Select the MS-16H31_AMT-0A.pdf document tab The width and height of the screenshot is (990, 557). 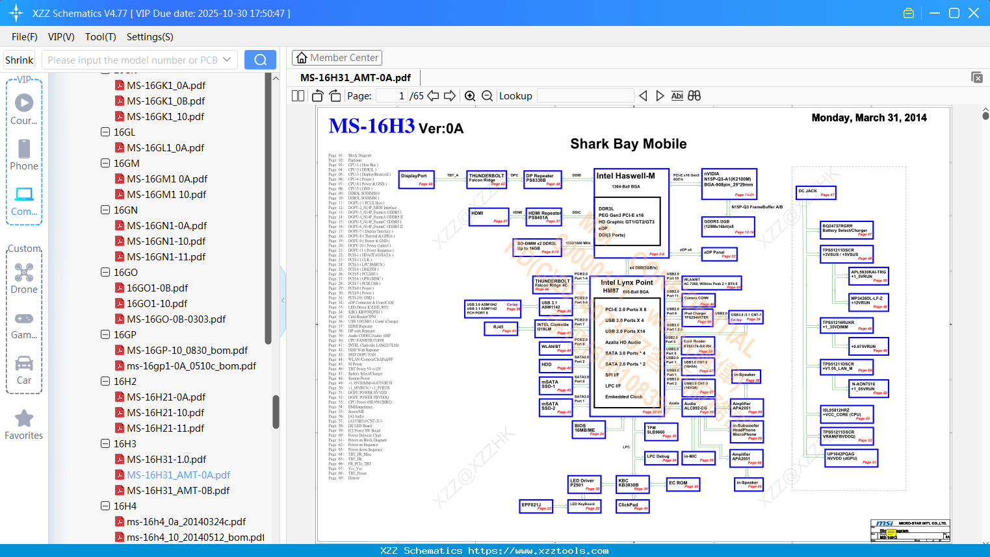[356, 78]
